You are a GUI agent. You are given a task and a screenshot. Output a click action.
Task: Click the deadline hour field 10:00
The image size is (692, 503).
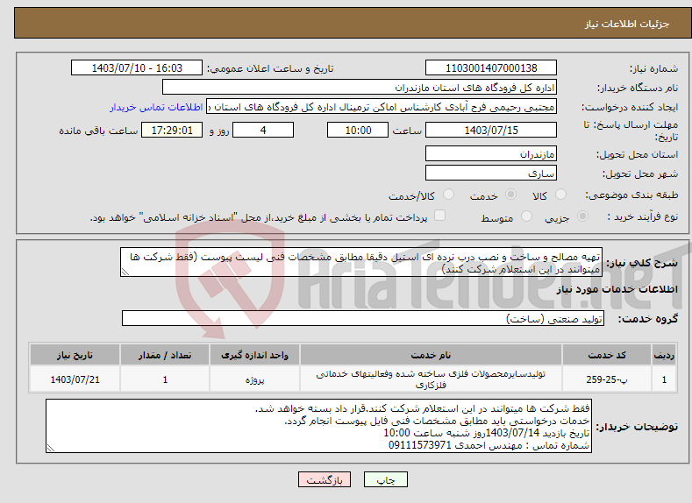(358, 130)
